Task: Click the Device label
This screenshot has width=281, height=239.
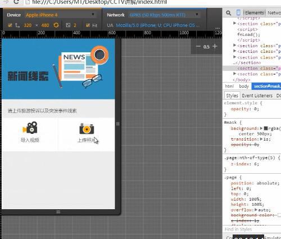Action: point(14,15)
